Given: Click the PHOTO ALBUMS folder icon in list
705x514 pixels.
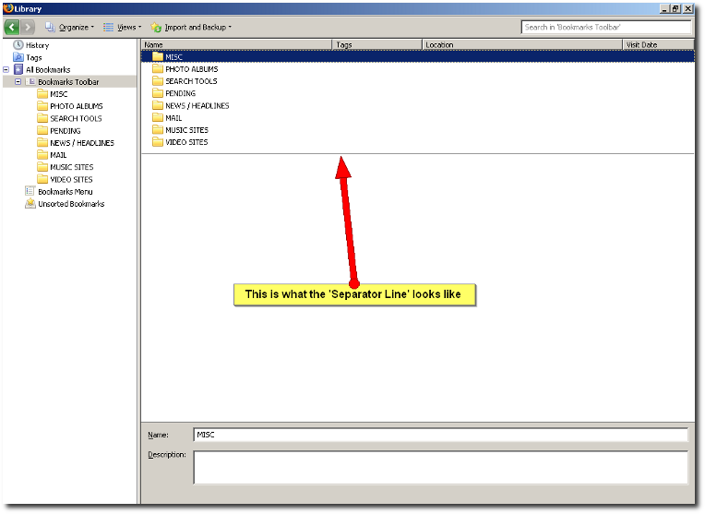Looking at the screenshot, I should (158, 68).
